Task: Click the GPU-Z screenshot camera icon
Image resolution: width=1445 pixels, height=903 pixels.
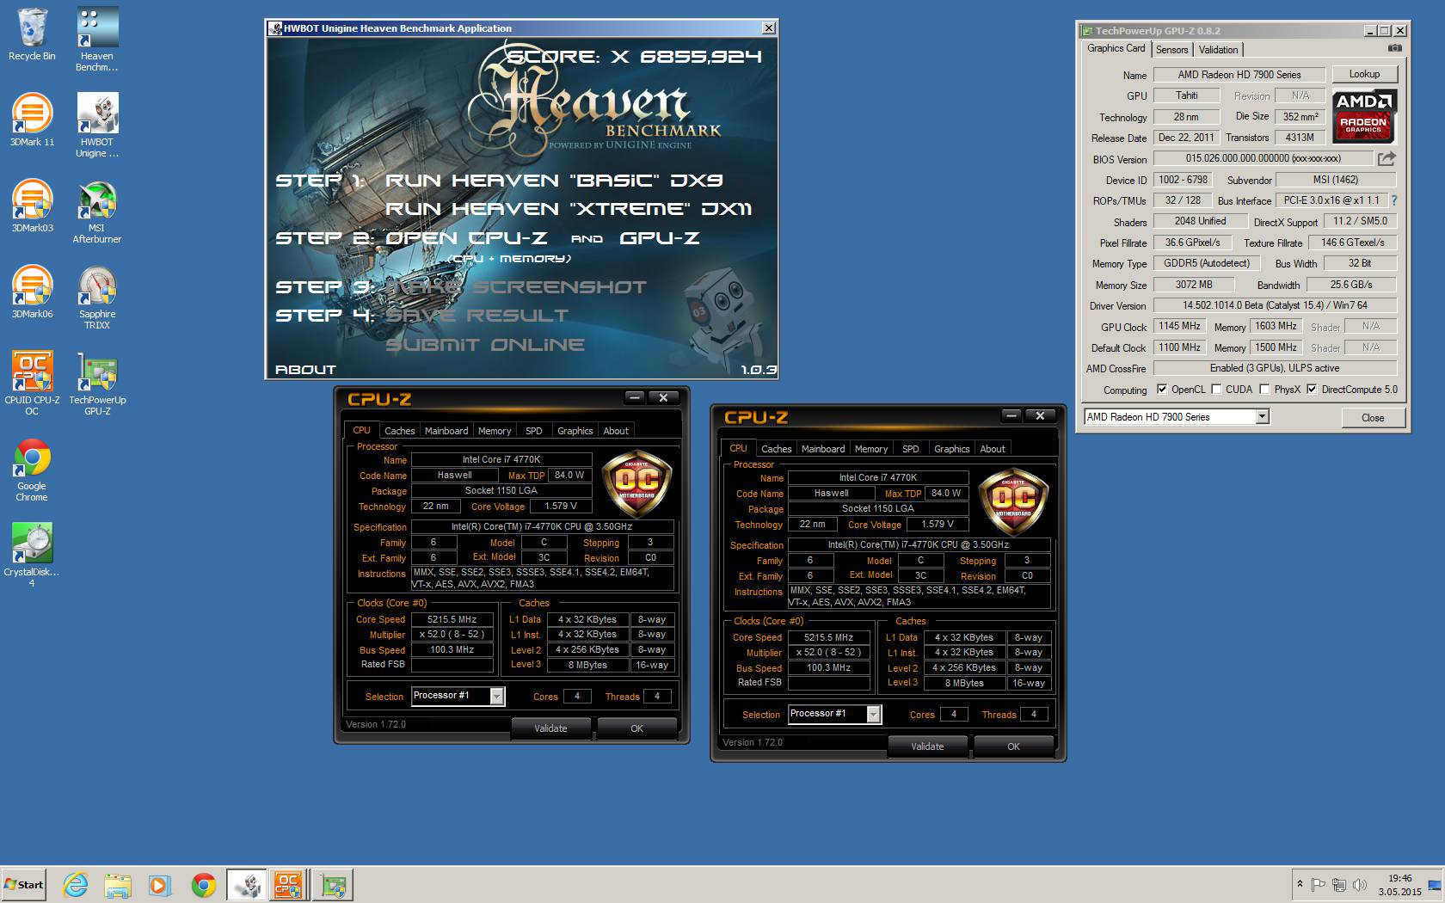Action: coord(1395,48)
